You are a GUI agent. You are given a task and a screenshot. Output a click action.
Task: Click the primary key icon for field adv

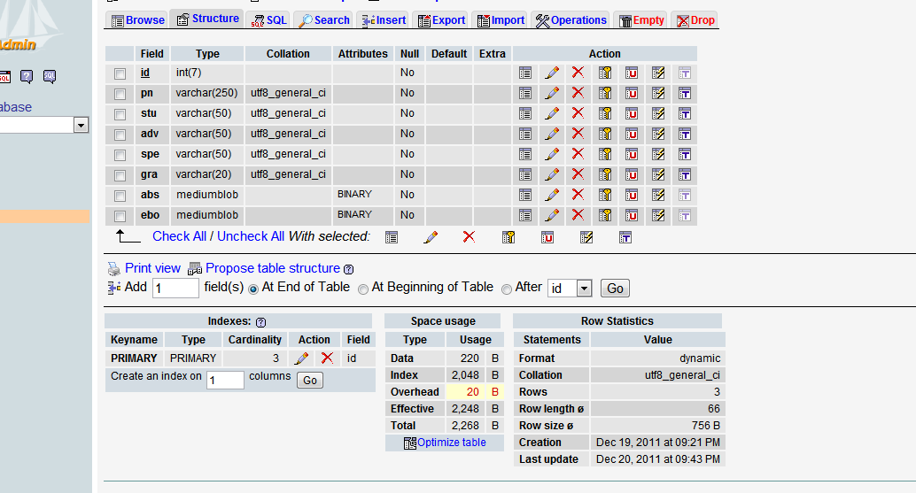coord(605,134)
